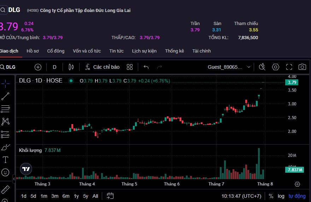Click the DLG symbol search field
The image size is (311, 202).
11,67
